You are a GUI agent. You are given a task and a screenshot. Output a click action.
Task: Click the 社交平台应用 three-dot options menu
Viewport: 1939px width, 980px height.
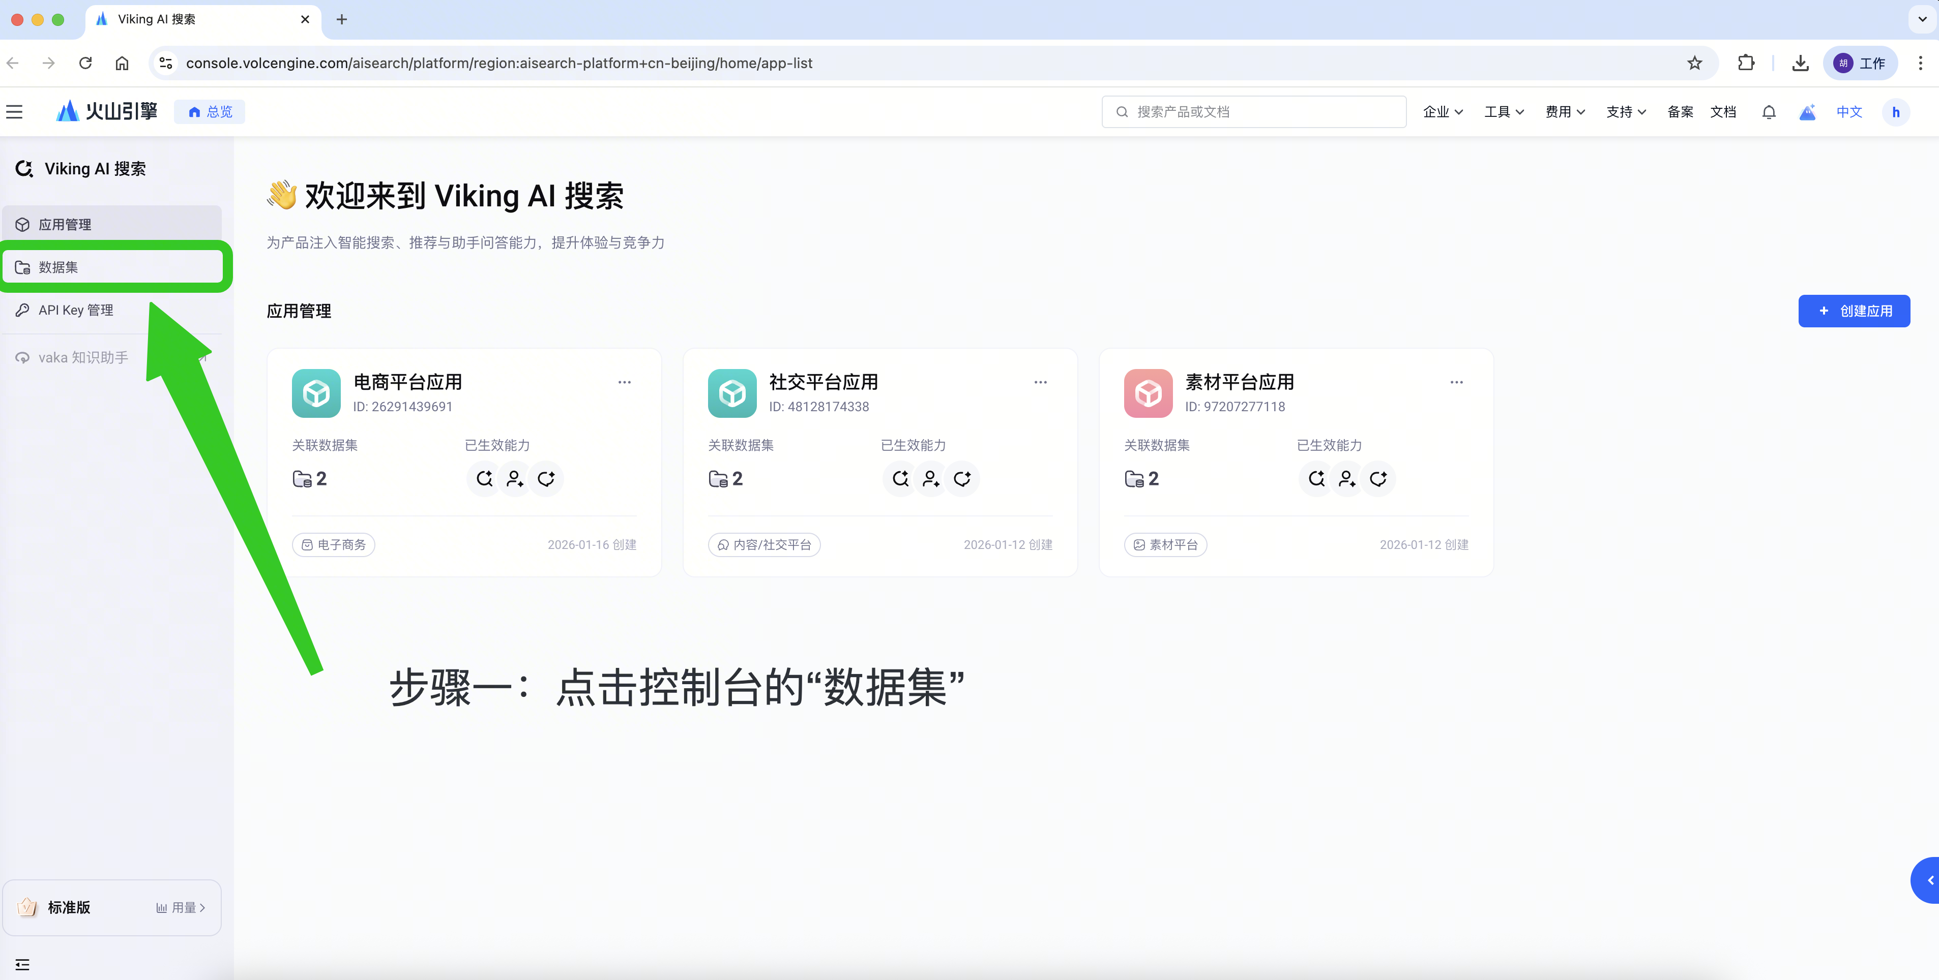(x=1040, y=382)
